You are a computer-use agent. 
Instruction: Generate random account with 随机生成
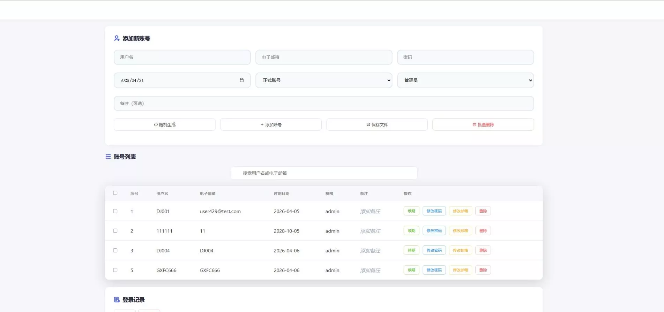[165, 124]
